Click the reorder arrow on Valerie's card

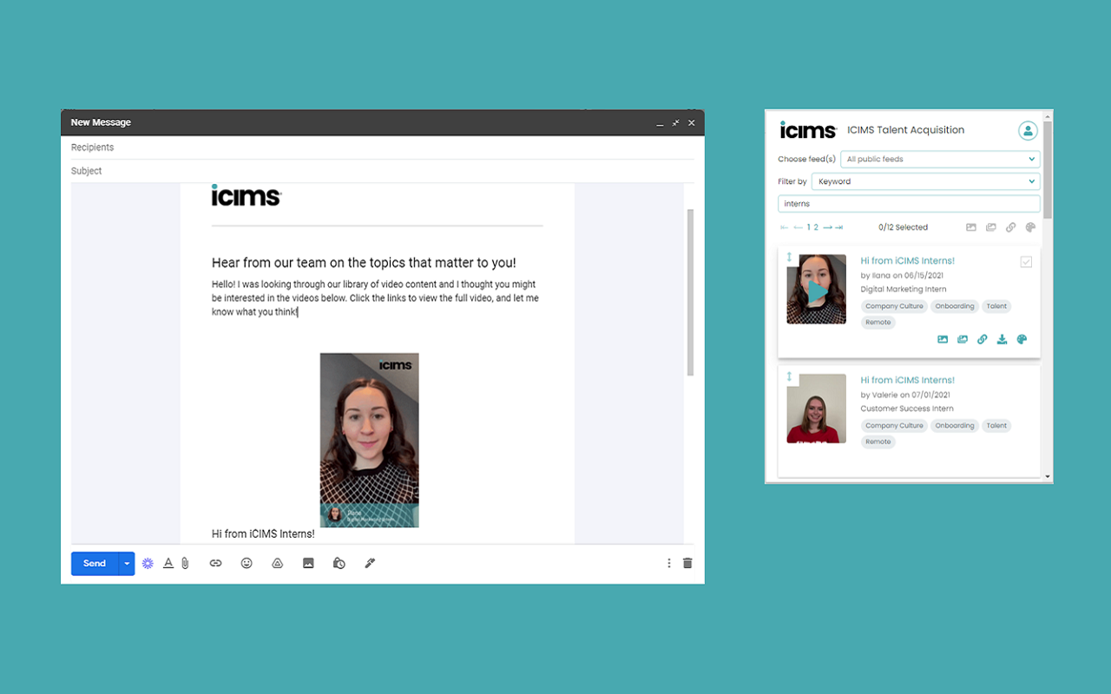[789, 377]
